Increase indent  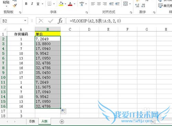tap(117, 4)
